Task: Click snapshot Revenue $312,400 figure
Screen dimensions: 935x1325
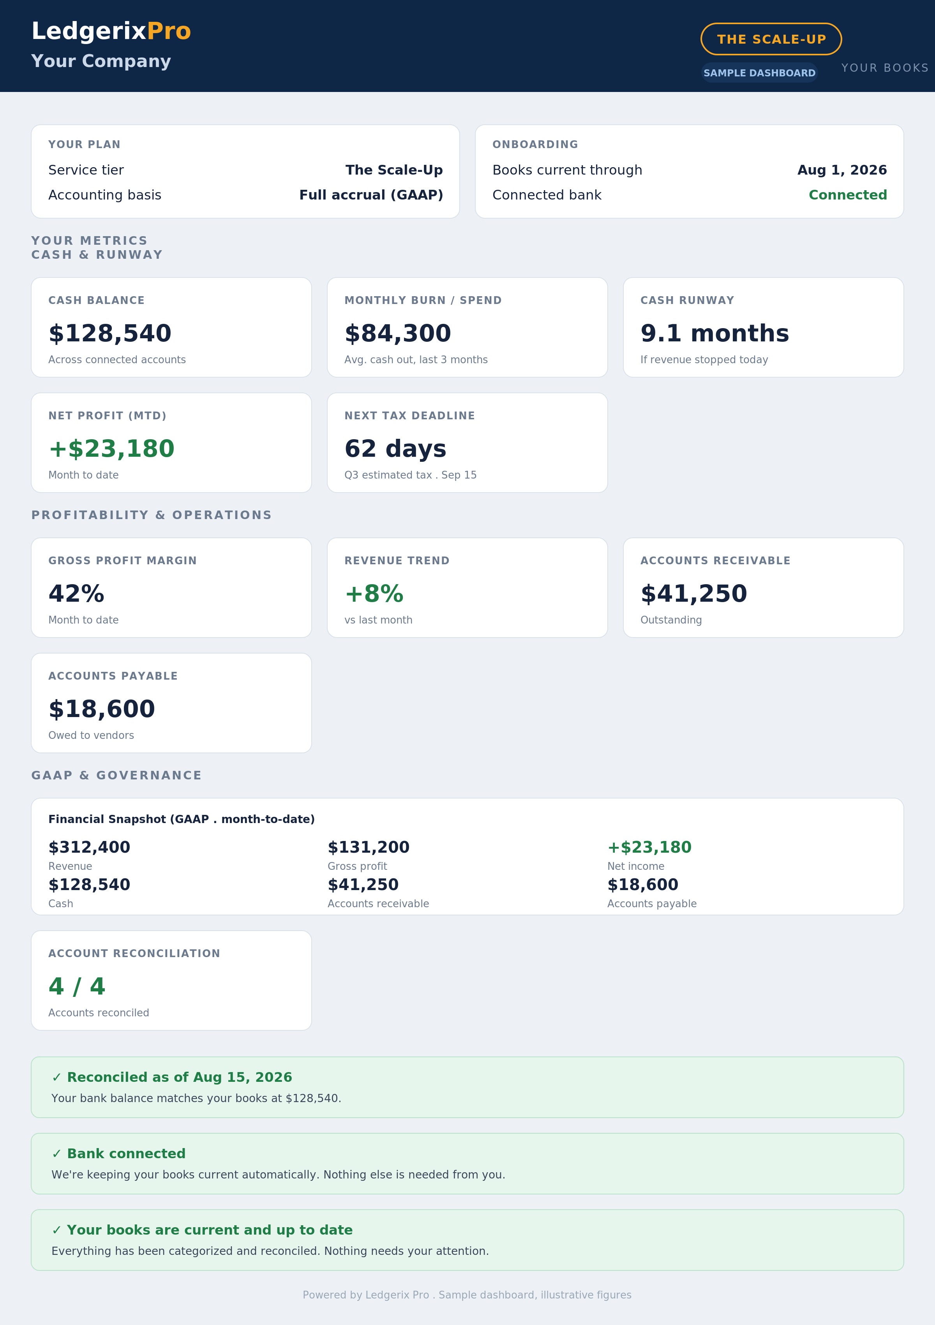Action: (x=89, y=847)
